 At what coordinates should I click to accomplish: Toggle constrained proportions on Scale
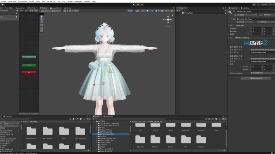click(248, 34)
